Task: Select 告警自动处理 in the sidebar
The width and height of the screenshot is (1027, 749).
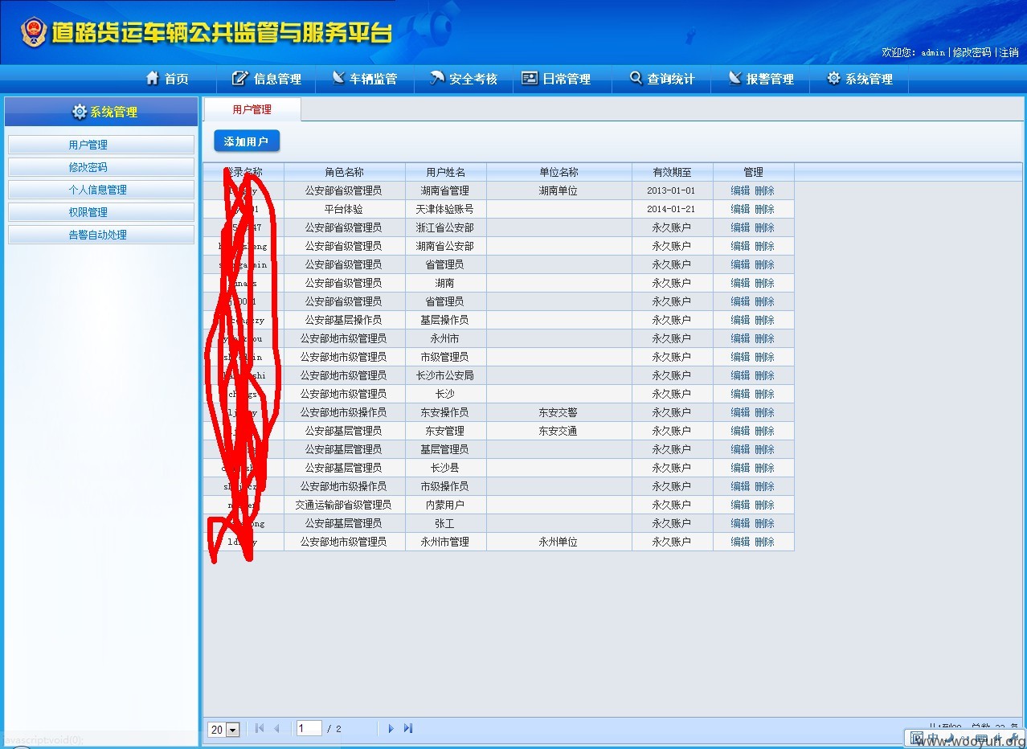Action: point(101,235)
